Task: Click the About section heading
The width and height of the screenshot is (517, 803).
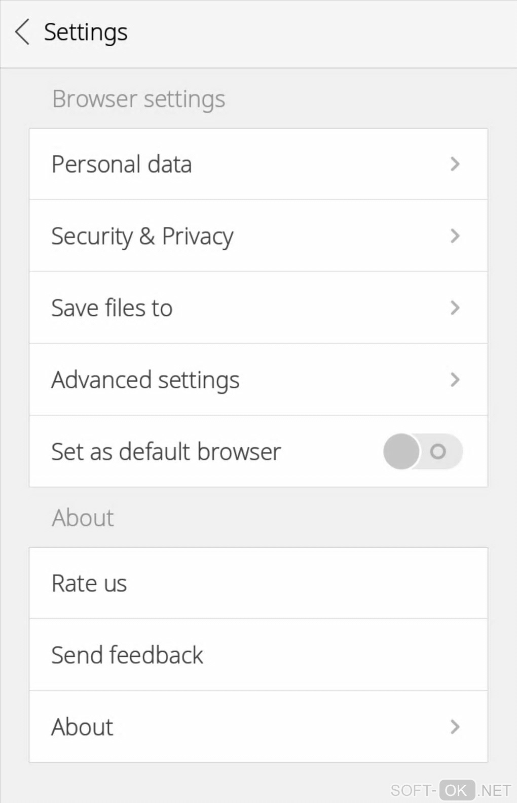Action: [83, 518]
